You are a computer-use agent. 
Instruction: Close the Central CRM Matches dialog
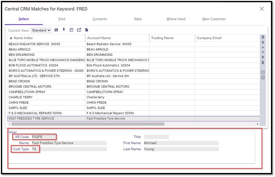point(262,9)
